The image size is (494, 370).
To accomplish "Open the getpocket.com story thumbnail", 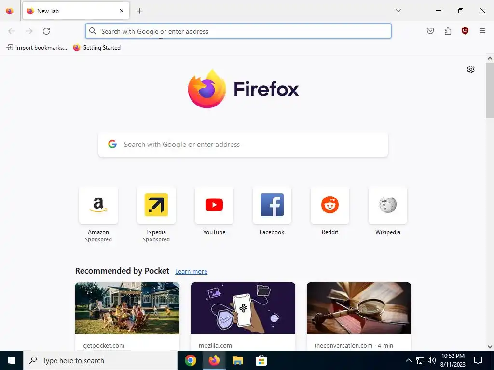I will (x=127, y=308).
